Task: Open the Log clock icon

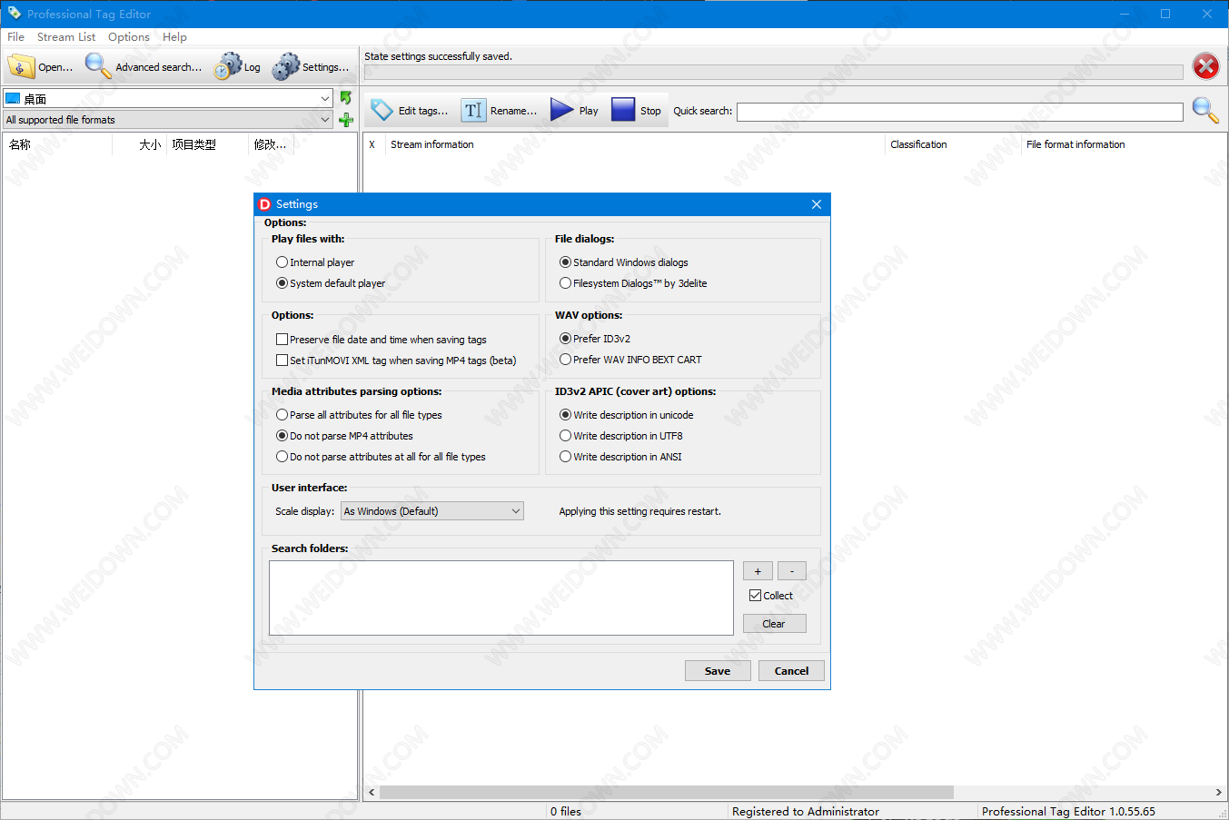Action: point(228,66)
